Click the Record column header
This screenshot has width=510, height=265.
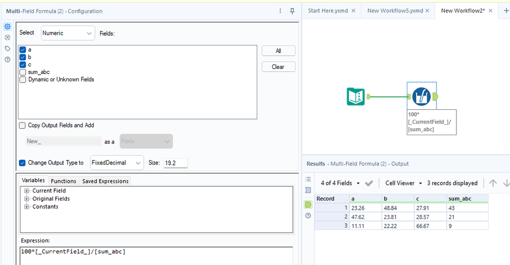click(x=332, y=199)
